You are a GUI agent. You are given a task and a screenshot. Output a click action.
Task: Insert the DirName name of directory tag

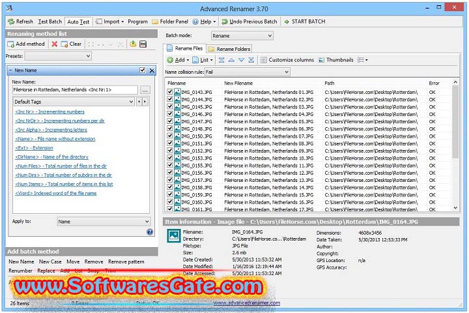coord(51,156)
